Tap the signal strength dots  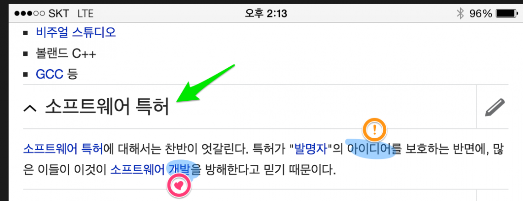(x=30, y=14)
